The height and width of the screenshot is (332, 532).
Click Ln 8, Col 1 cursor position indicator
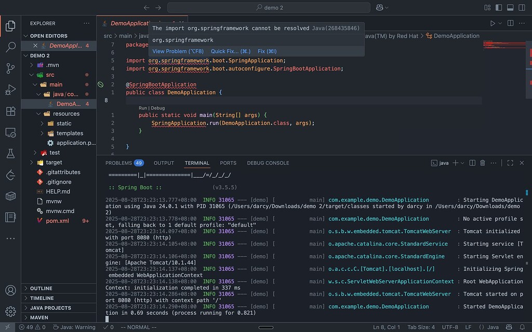(387, 327)
